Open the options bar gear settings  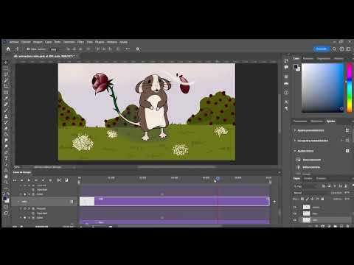point(138,49)
